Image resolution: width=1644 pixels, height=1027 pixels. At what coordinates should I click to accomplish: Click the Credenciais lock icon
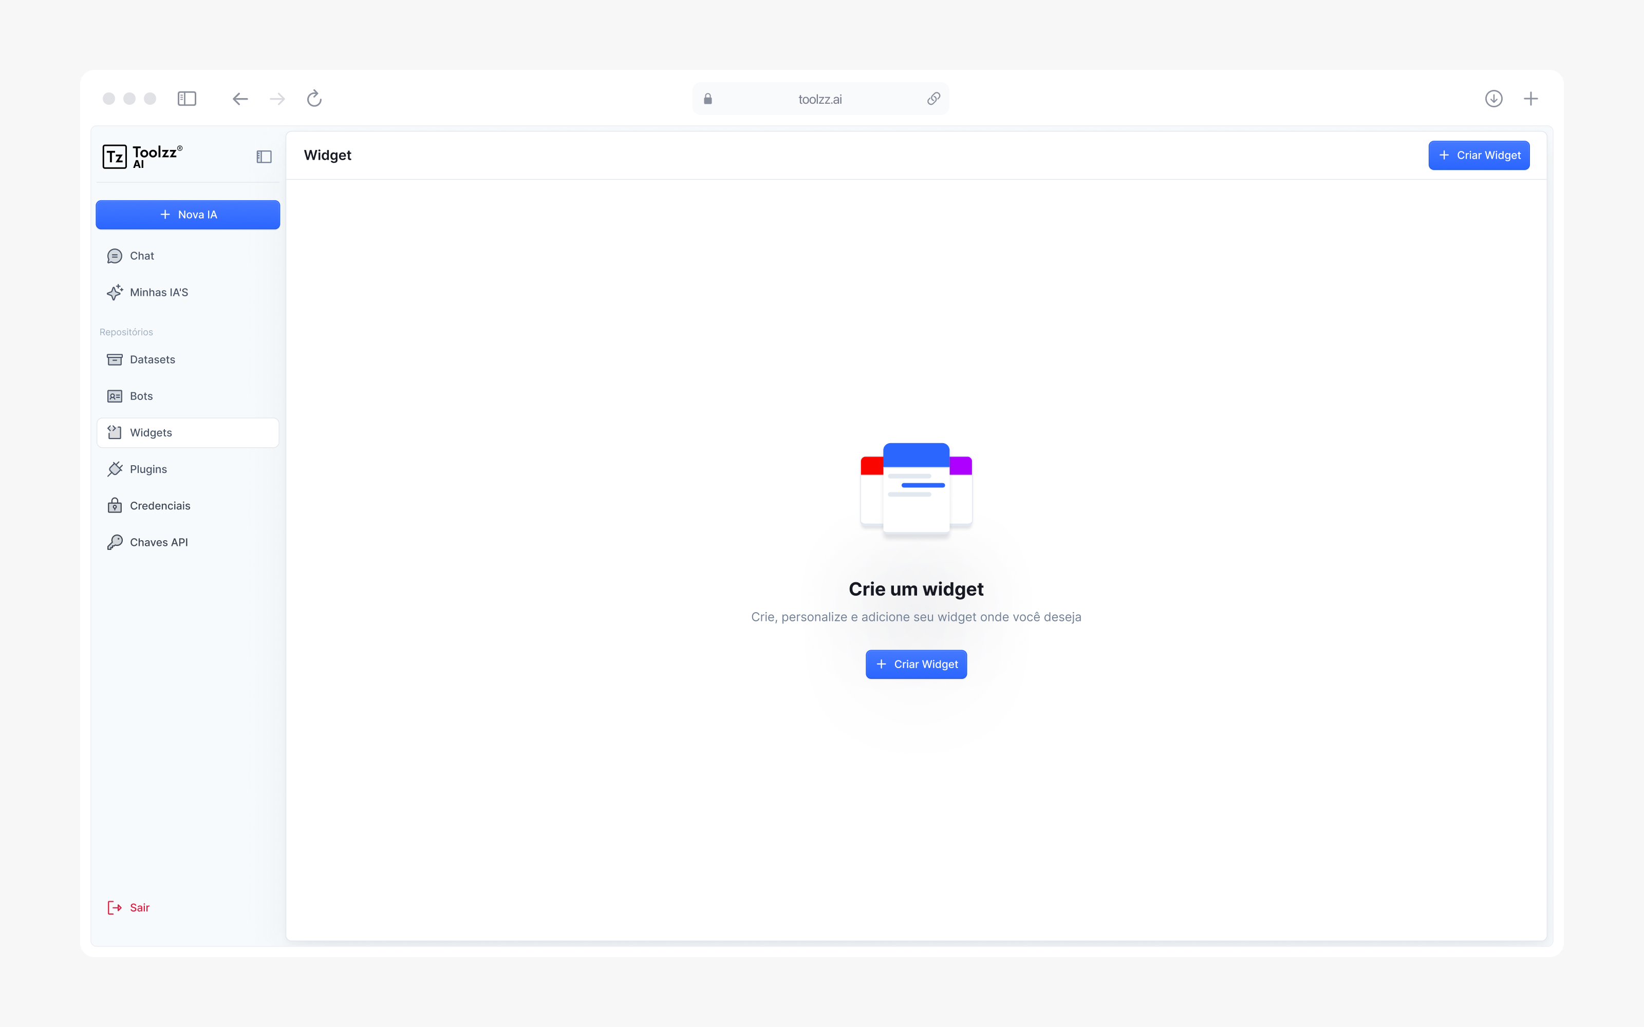coord(115,506)
